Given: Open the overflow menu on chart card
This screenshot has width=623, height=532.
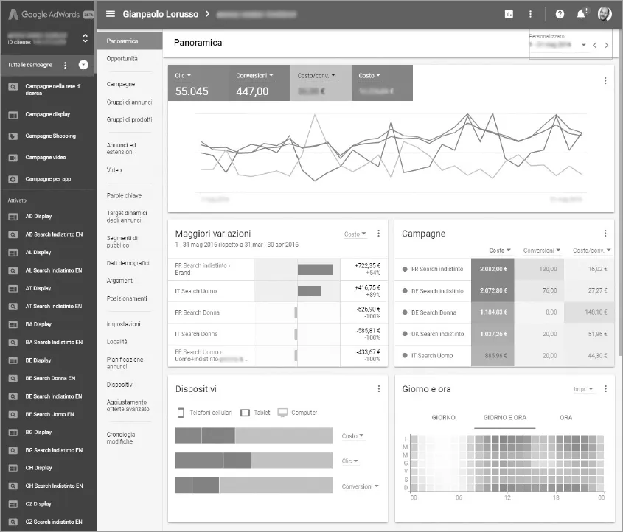Looking at the screenshot, I should 605,81.
